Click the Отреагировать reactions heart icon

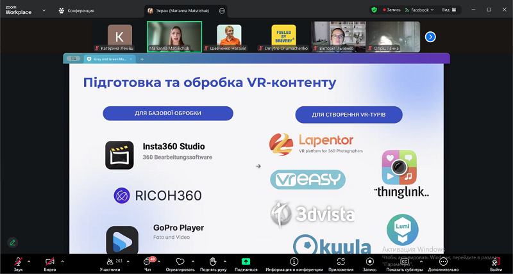[180, 262]
